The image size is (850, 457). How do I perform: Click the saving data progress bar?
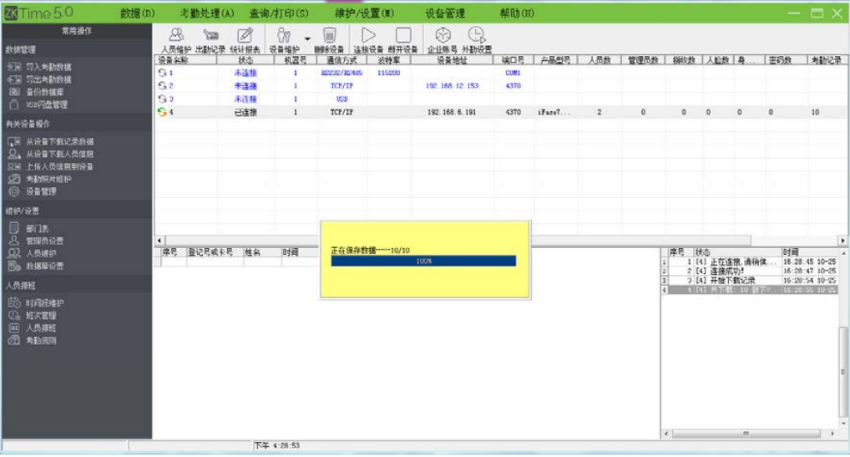[x=423, y=262]
